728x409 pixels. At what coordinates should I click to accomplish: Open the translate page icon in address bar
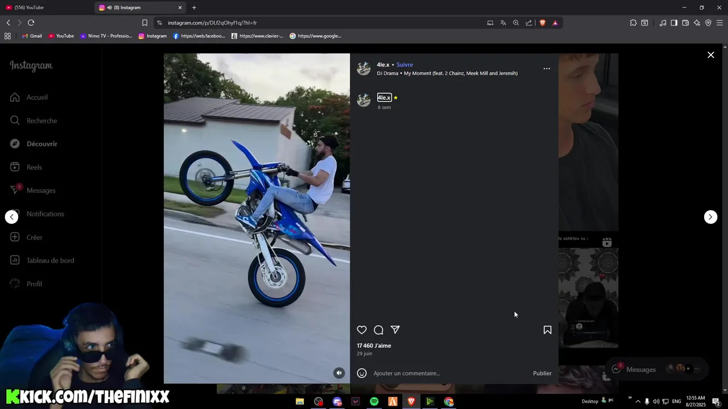click(503, 23)
